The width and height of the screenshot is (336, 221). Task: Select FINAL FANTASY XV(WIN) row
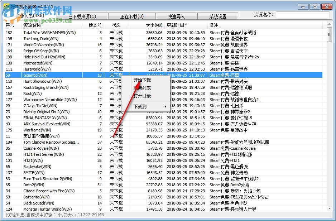pyautogui.click(x=163, y=118)
